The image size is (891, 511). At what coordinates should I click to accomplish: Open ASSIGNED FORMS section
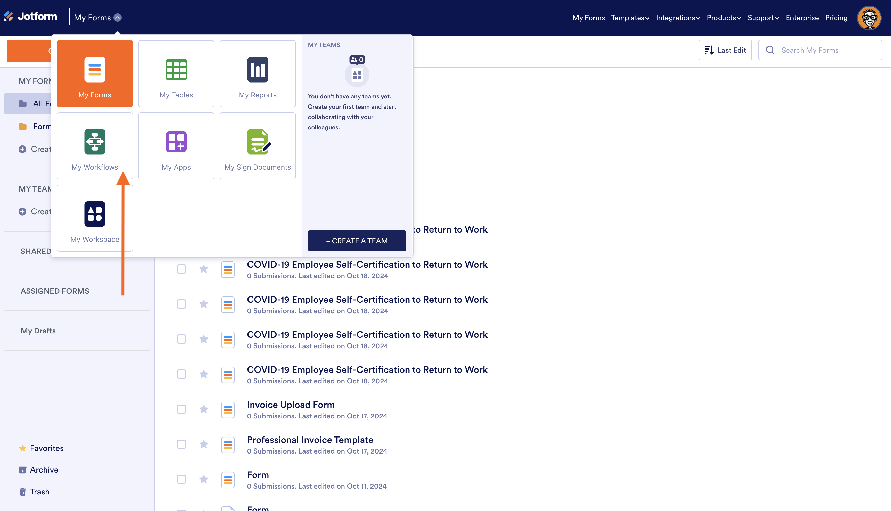pyautogui.click(x=55, y=291)
